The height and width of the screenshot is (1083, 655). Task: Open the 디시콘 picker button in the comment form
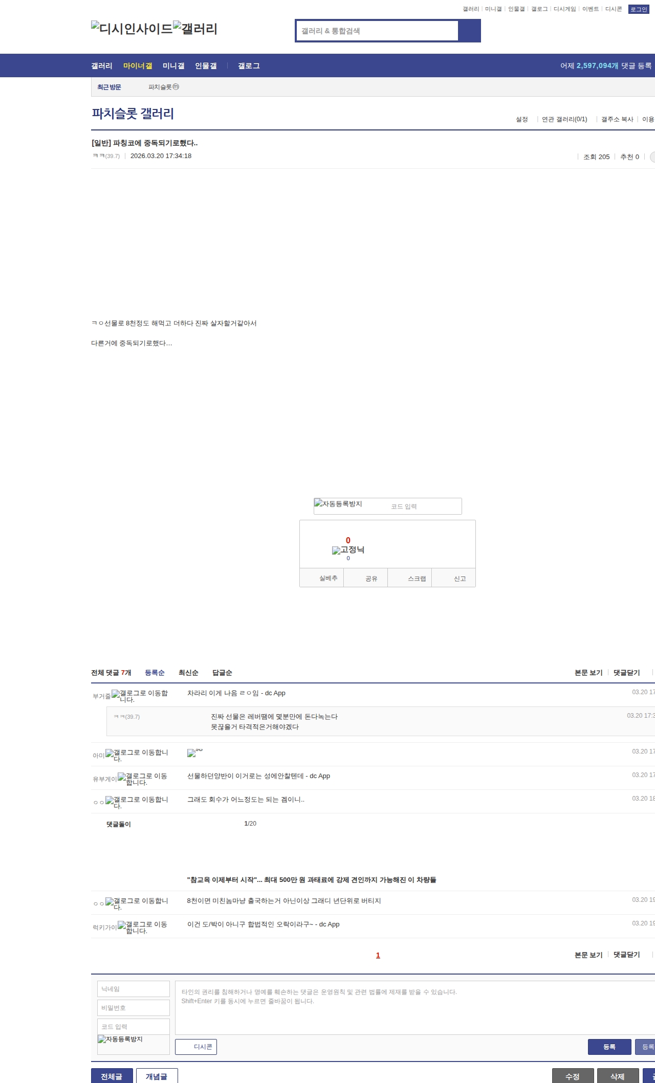click(196, 1047)
